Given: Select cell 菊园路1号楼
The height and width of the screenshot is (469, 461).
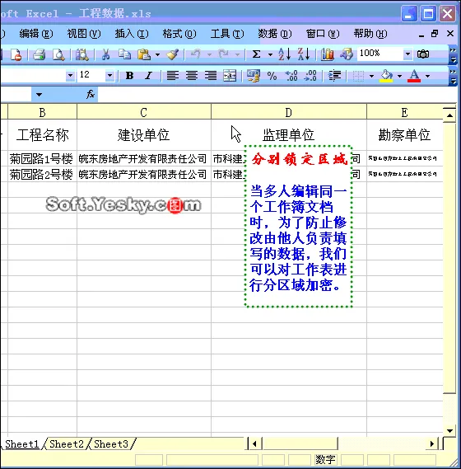Looking at the screenshot, I should click(x=42, y=158).
